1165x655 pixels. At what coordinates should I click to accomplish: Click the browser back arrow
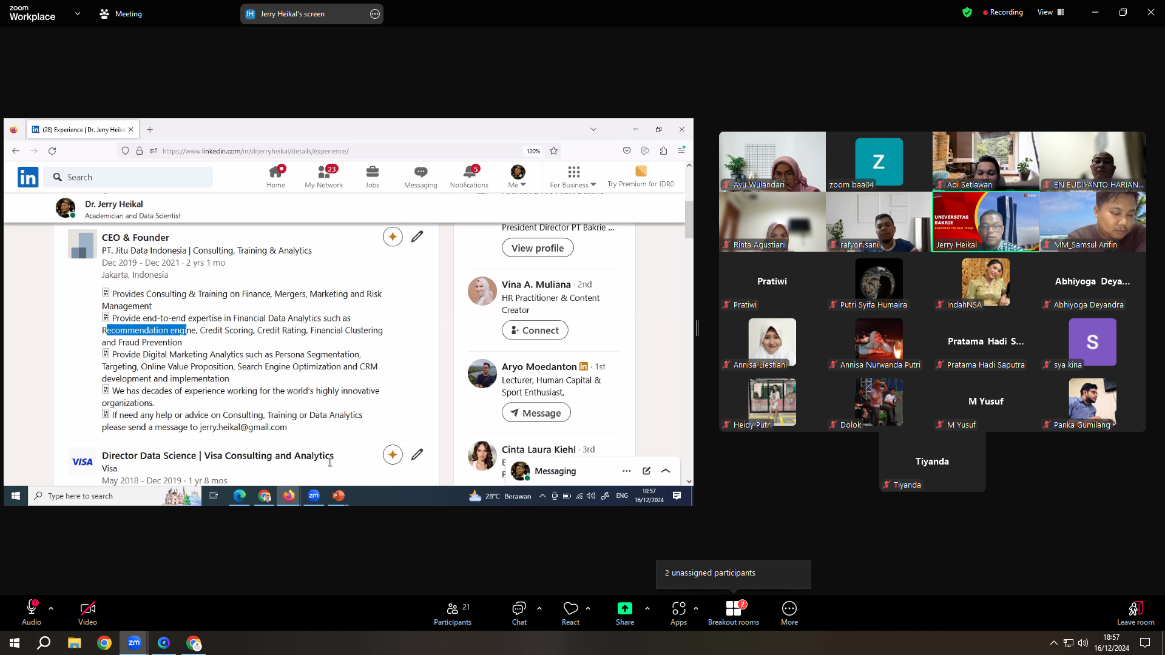pos(16,151)
